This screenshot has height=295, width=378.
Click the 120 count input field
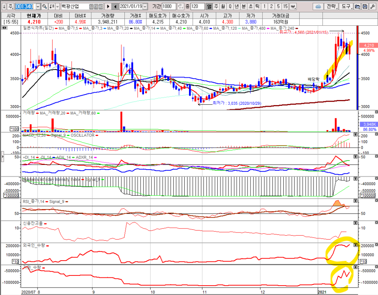[198, 6]
